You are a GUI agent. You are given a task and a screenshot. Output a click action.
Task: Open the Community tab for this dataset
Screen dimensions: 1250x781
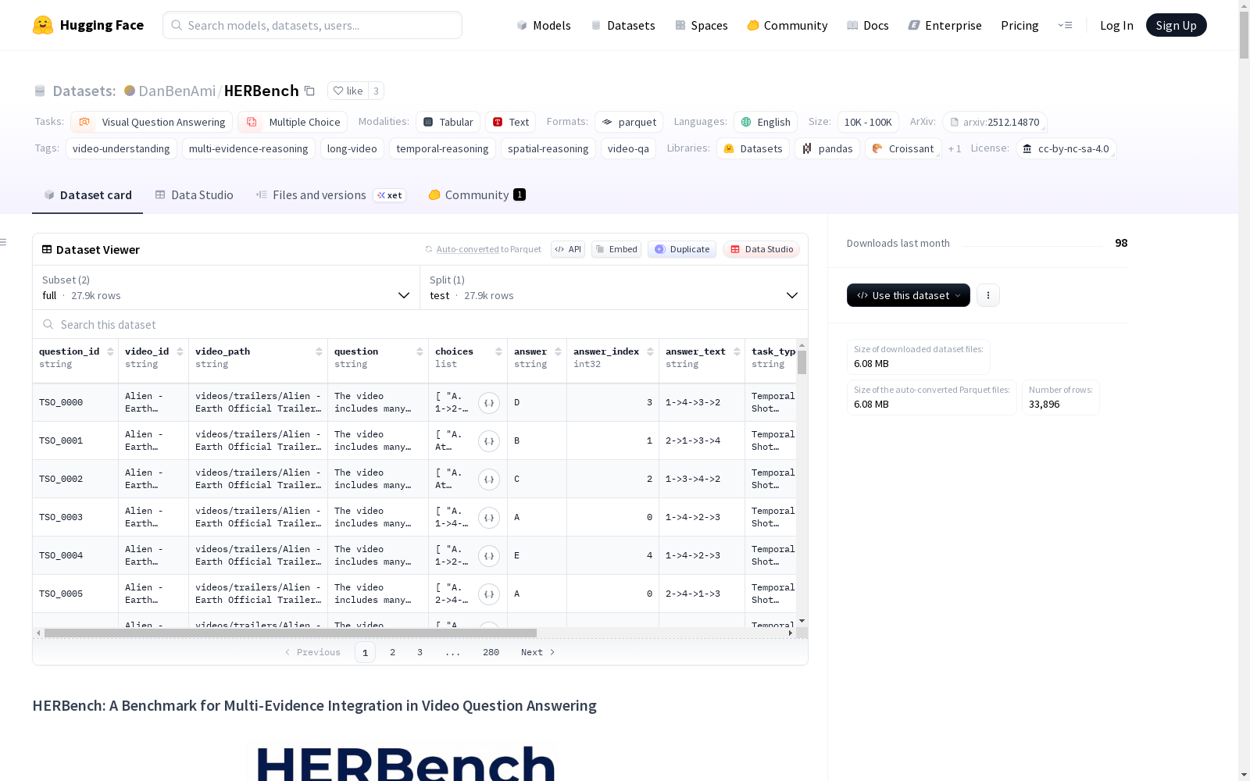[477, 195]
